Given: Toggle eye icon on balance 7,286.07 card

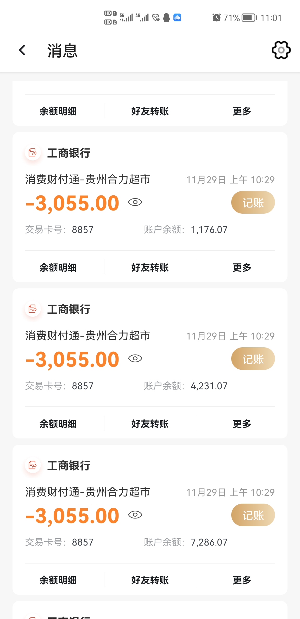Looking at the screenshot, I should point(135,515).
